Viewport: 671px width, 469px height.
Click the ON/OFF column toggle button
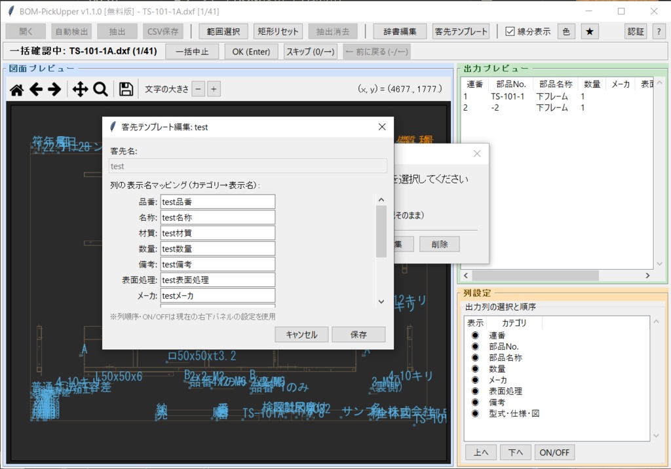(554, 453)
